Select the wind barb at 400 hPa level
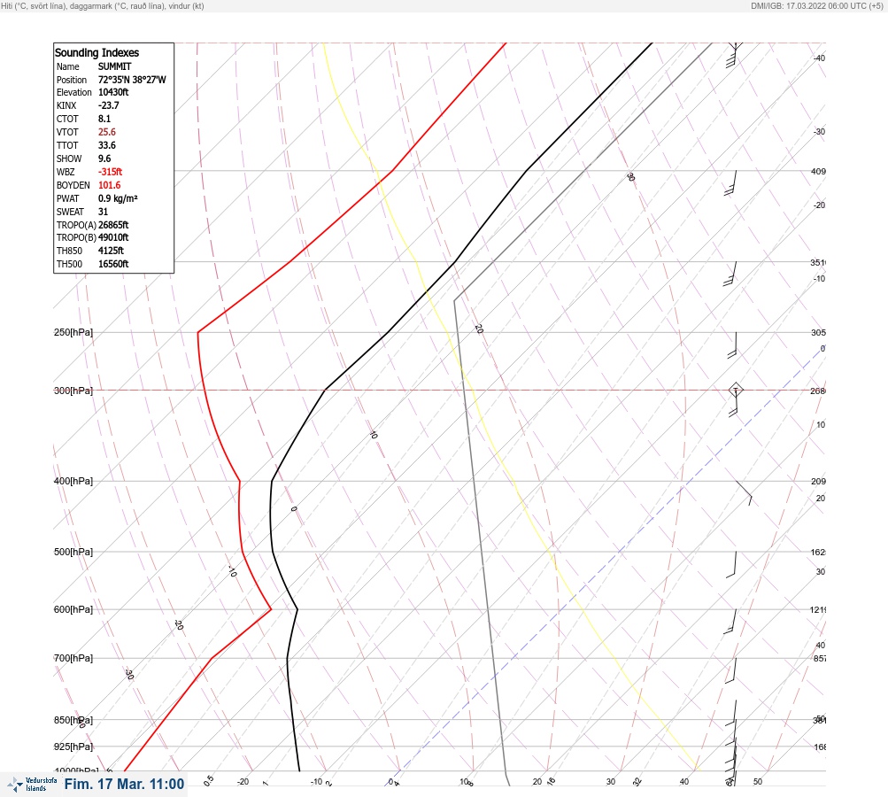Screen dimensions: 888x797 point(744,493)
